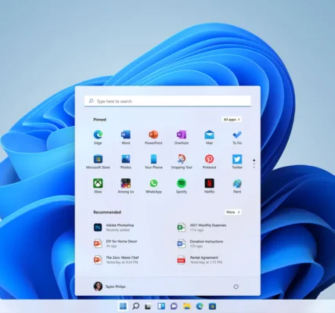Launch Netflix from pinned apps

209,186
